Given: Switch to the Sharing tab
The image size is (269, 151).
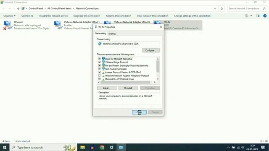Looking at the screenshot, I should [112, 34].
